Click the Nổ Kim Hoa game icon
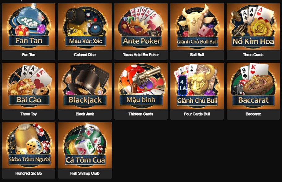This screenshot has width=282, height=182. pos(253,27)
